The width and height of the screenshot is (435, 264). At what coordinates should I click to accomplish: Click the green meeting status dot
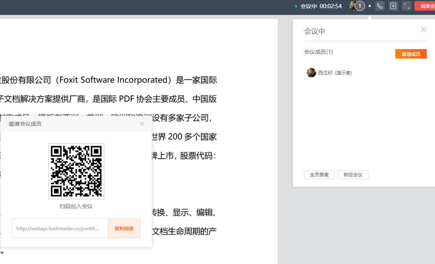(296, 6)
